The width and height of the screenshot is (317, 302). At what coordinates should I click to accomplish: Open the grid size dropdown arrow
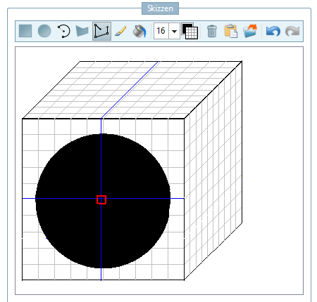[174, 31]
